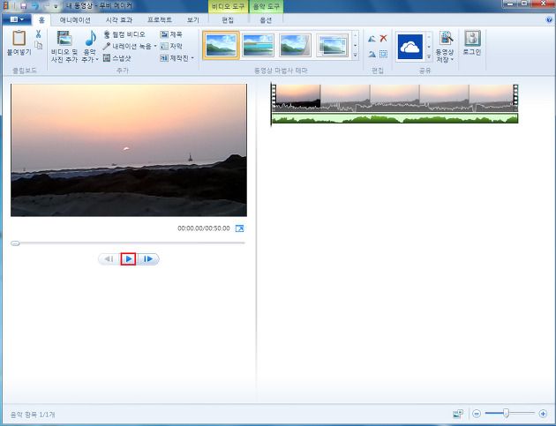This screenshot has width=556, height=426.
Task: Open the Video Tools Edit (편집) tab
Action: pyautogui.click(x=228, y=20)
